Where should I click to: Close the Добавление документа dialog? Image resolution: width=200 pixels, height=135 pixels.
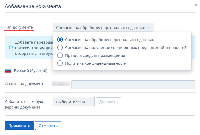tap(196, 5)
